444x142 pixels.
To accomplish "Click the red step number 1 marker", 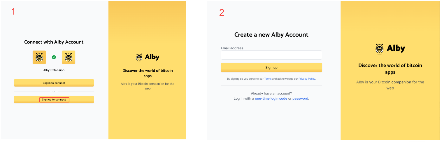I will (13, 11).
